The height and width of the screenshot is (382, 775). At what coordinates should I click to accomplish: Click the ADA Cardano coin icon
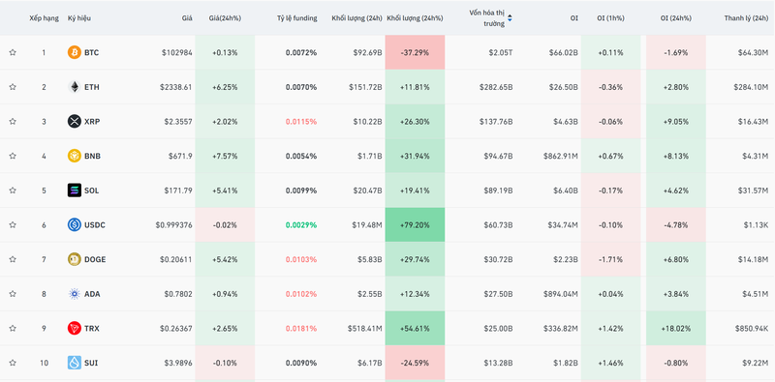tap(75, 294)
